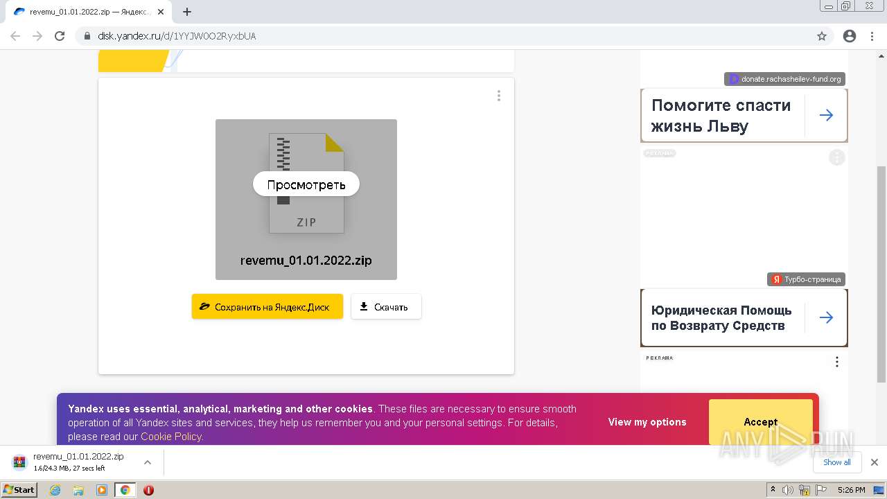887x499 pixels.
Task: View site security lock icon info
Action: (x=87, y=36)
